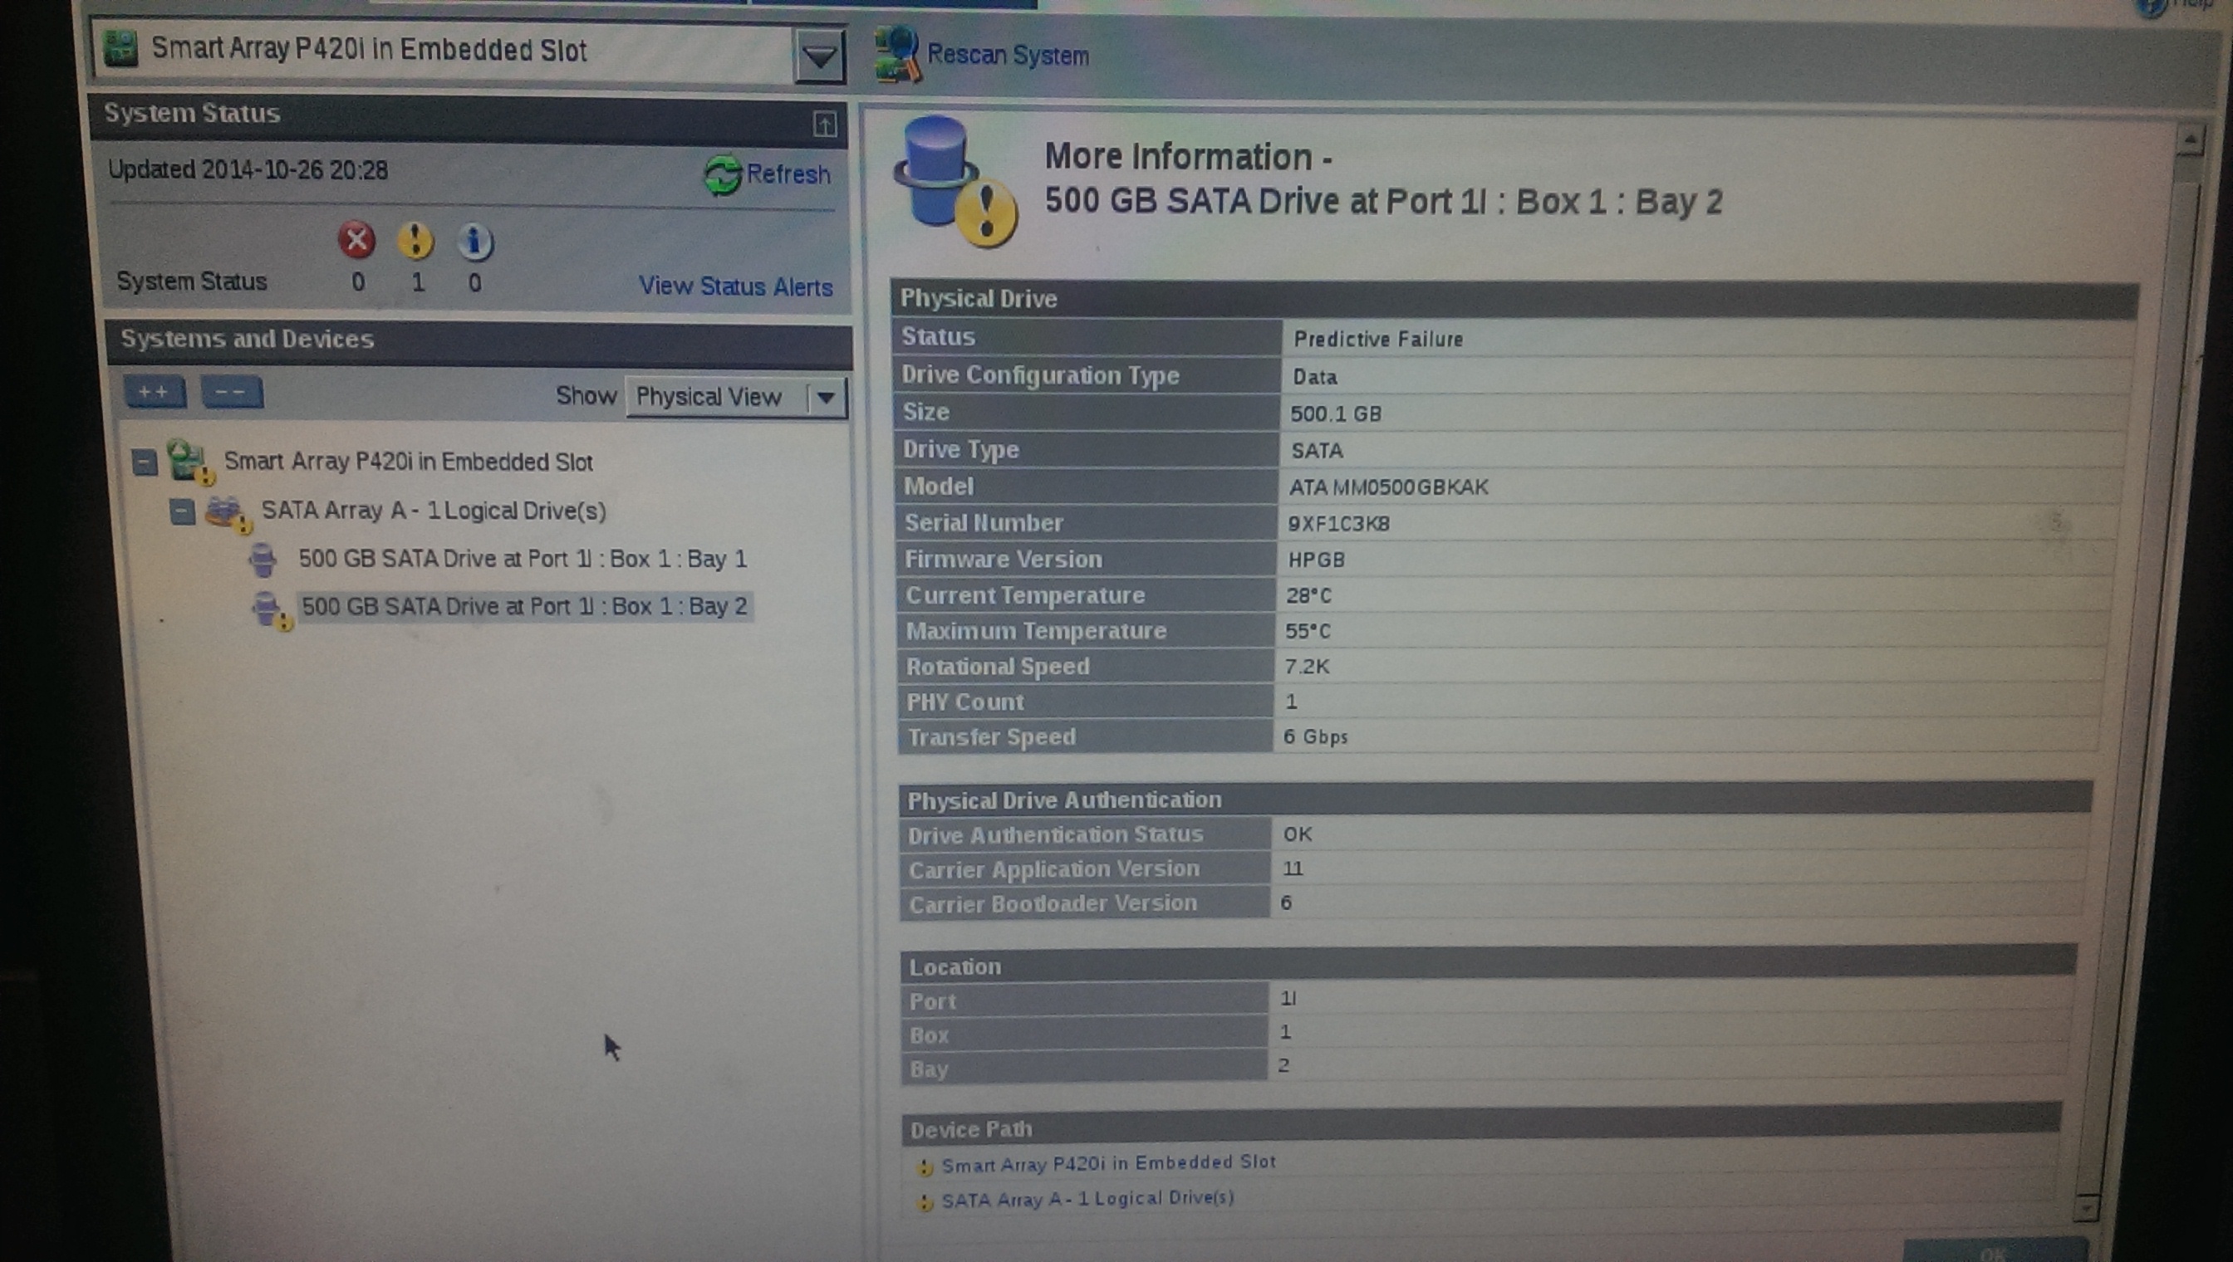The height and width of the screenshot is (1262, 2233).
Task: Click the serial number 9XF1C3K8
Action: point(1338,524)
